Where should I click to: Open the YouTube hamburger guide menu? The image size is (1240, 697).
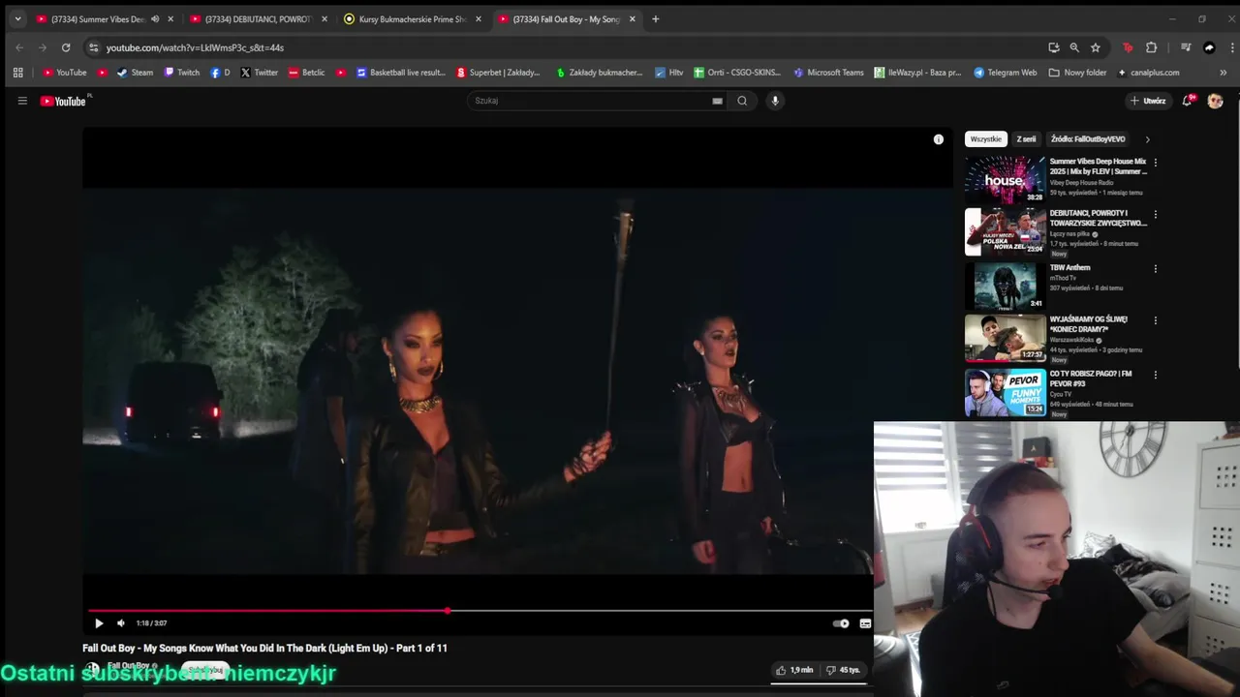(22, 101)
